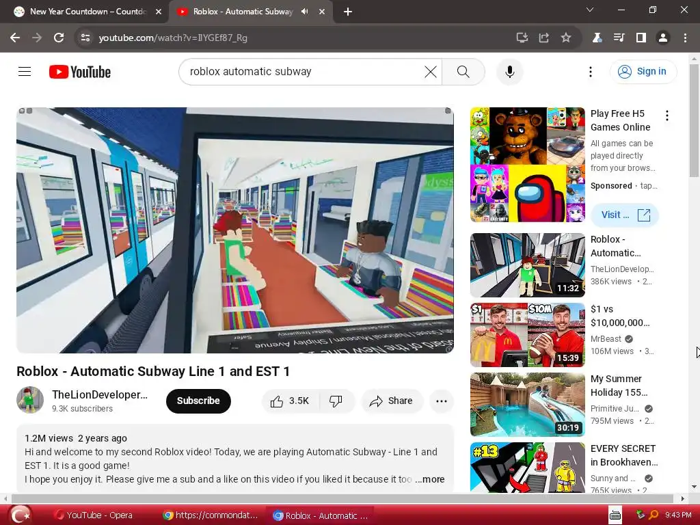Image resolution: width=700 pixels, height=525 pixels.
Task: Switch to YouTube - Opera taskbar window
Action: tap(93, 515)
